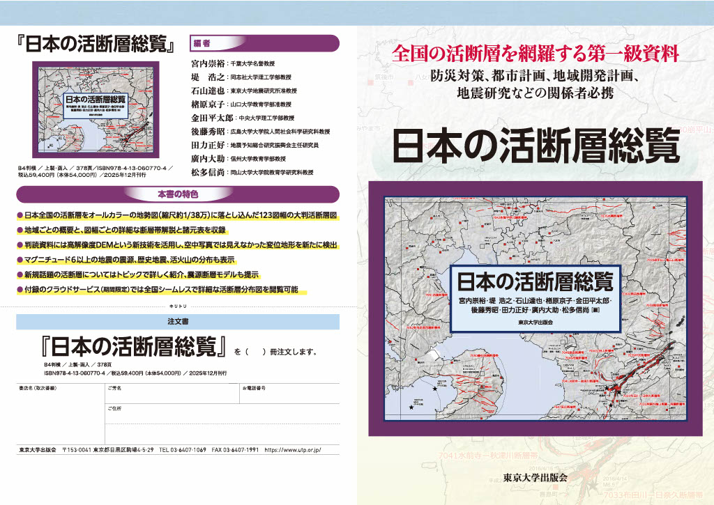Click the ご芳名 name field

tap(170, 394)
